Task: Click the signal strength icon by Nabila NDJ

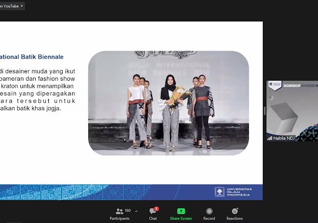Action: pos(269,138)
